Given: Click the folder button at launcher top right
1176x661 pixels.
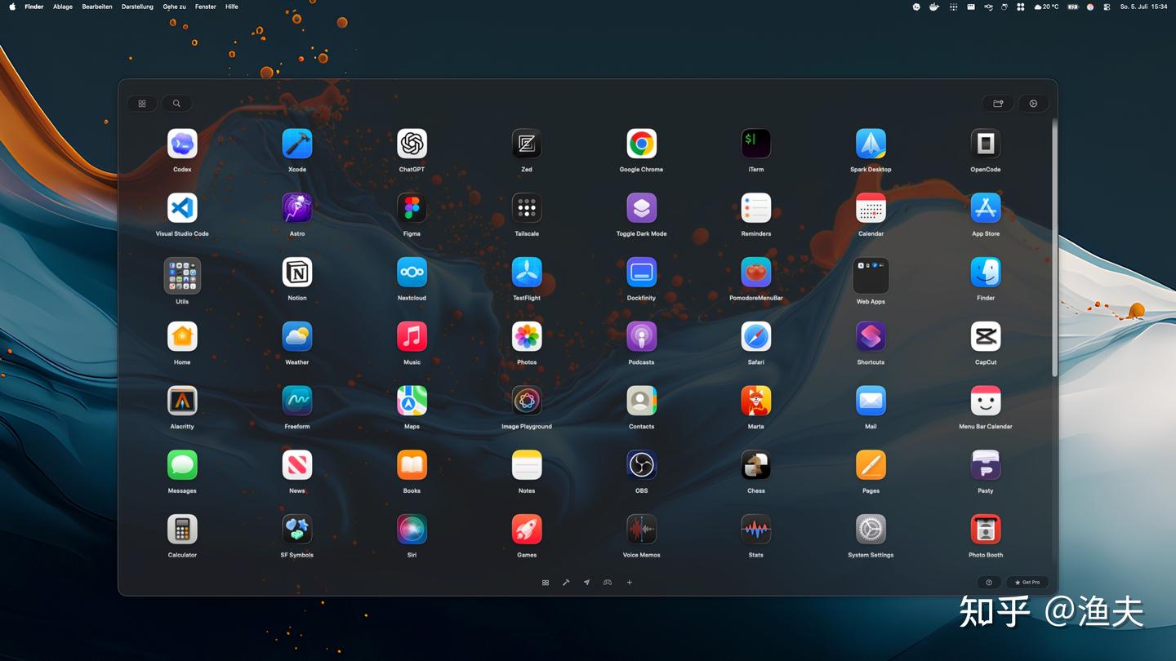Looking at the screenshot, I should point(998,104).
